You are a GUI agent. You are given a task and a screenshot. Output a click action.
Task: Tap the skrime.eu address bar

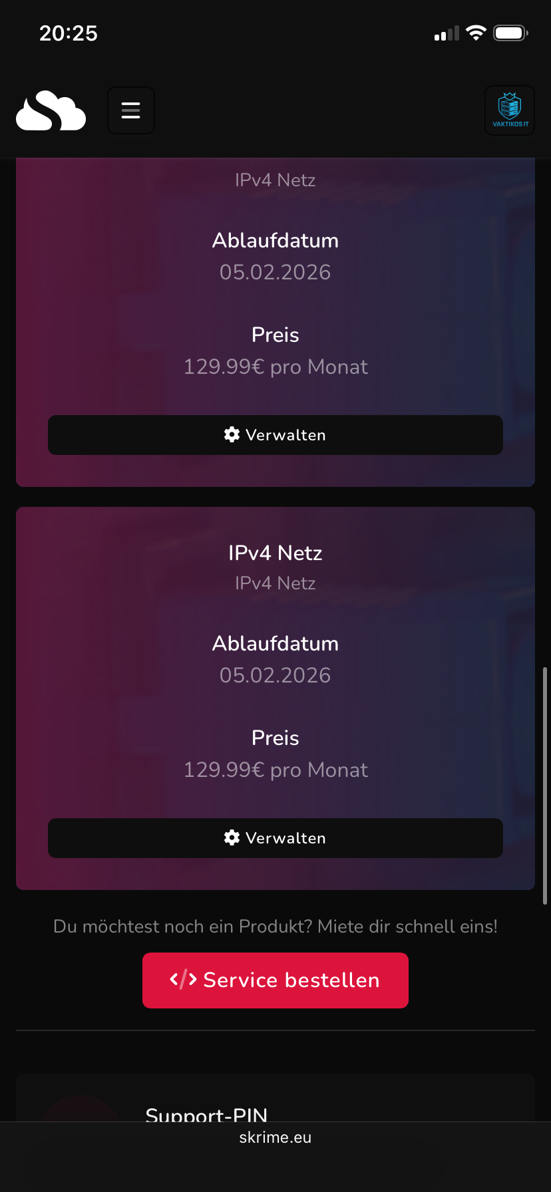pyautogui.click(x=275, y=1137)
